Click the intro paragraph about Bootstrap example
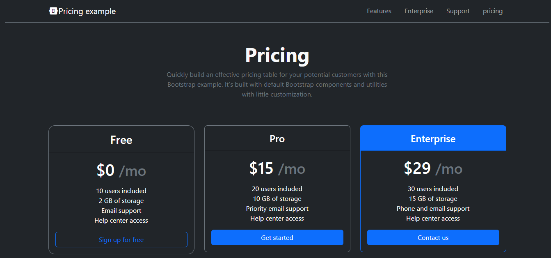The height and width of the screenshot is (258, 551). pyautogui.click(x=277, y=84)
